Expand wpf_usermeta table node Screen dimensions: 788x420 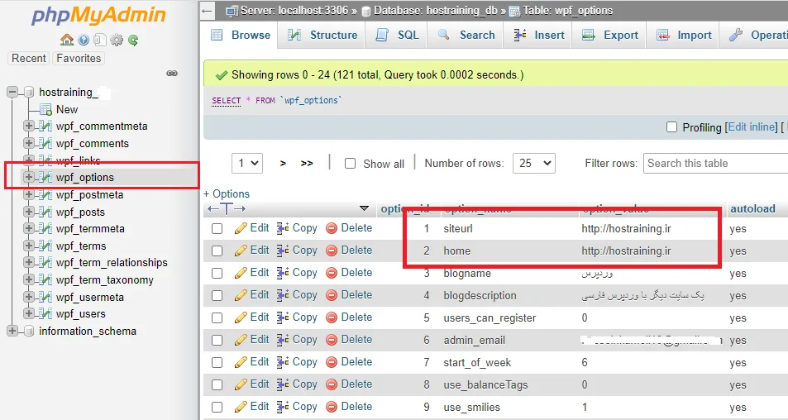(29, 297)
